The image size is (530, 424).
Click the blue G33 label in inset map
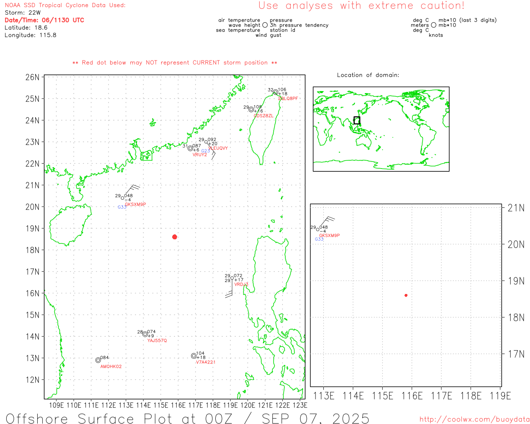pyautogui.click(x=319, y=239)
